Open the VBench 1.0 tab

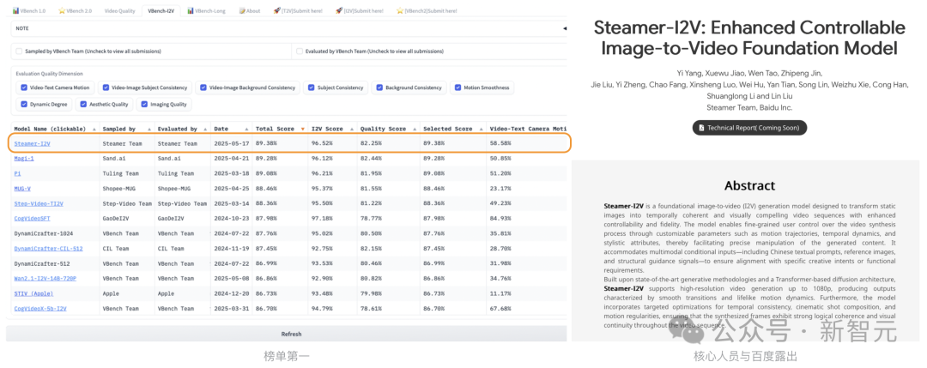coord(29,10)
